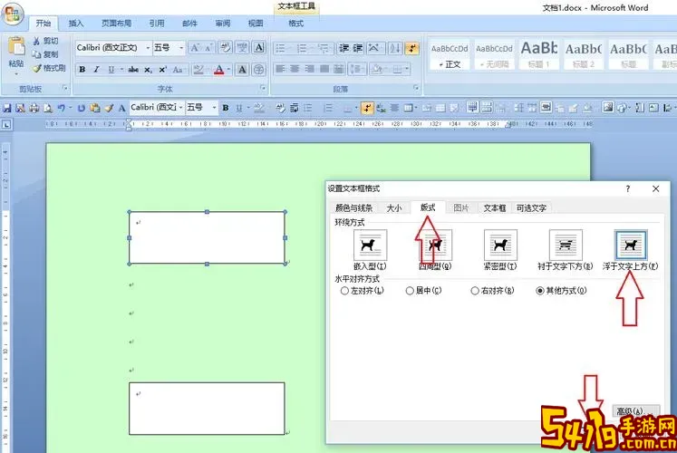677x453 pixels.
Task: Select 紧密型 wrapping style
Action: pos(500,245)
